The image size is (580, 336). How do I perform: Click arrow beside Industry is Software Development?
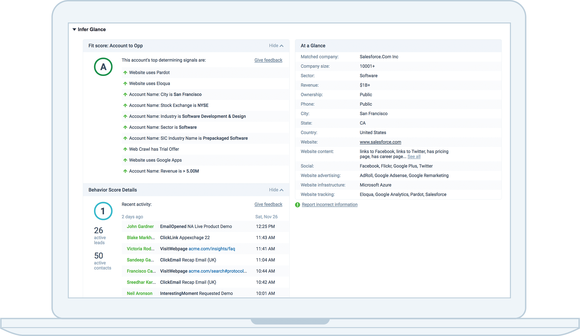125,116
